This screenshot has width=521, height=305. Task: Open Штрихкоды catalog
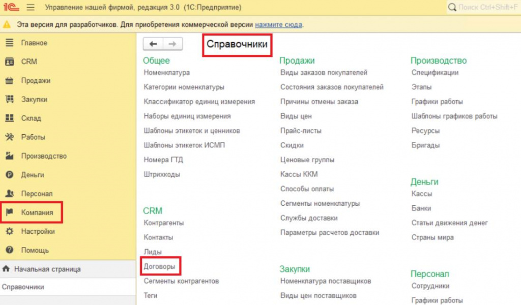(161, 174)
